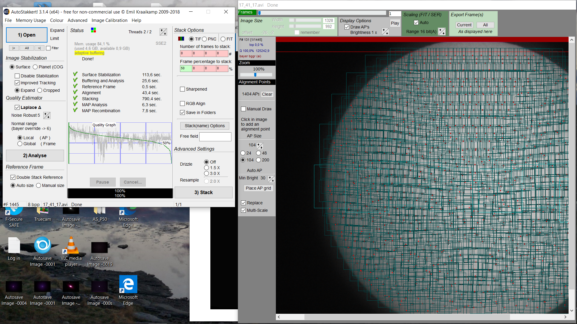Jump to last frame with >| button
The image size is (577, 324).
pos(39,48)
